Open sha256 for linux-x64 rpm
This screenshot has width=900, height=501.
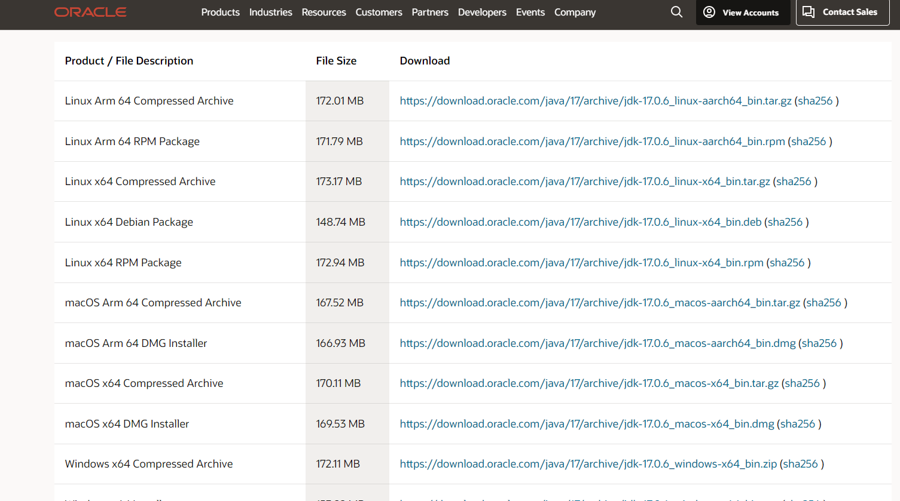tap(787, 263)
